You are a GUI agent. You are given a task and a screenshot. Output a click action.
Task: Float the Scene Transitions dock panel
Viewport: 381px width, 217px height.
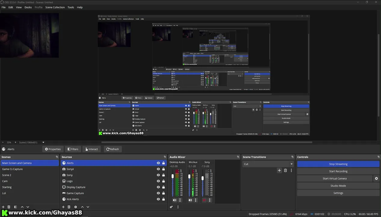click(292, 157)
